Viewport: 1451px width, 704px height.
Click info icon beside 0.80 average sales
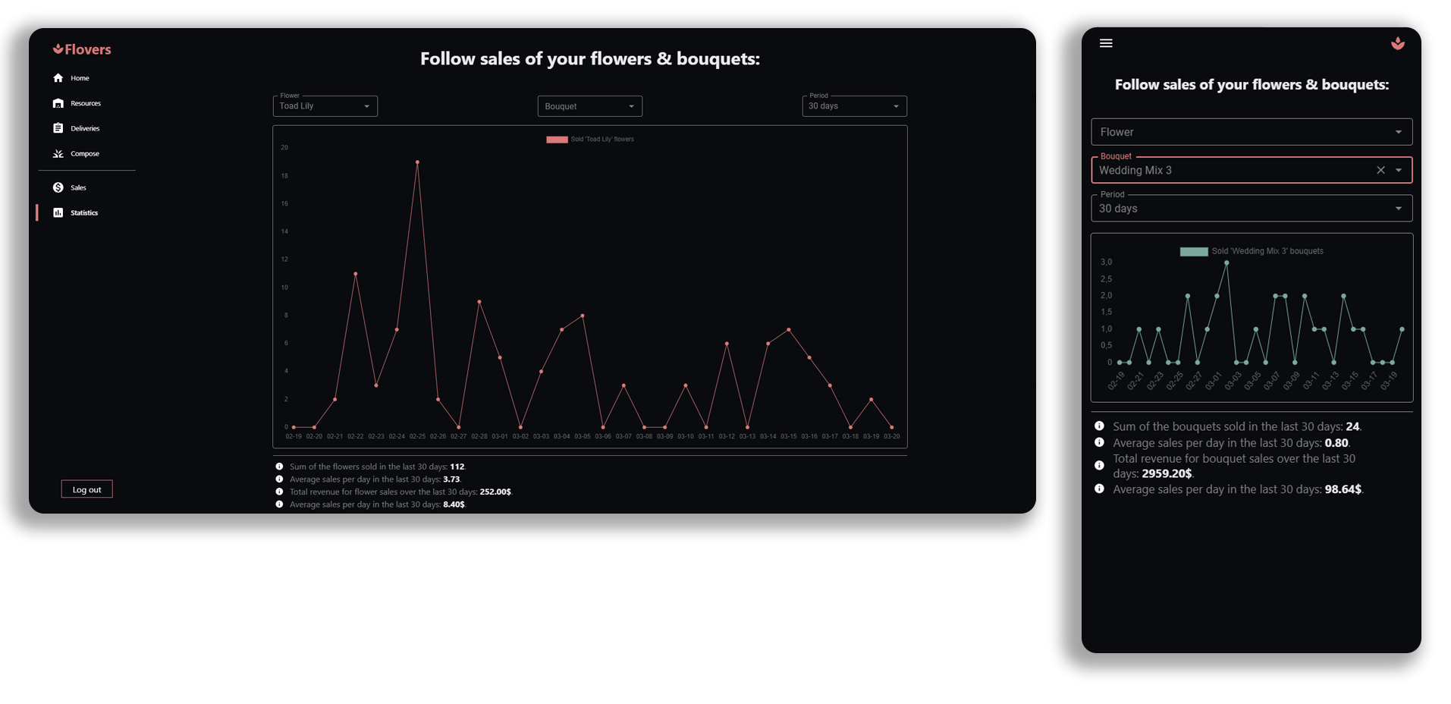pyautogui.click(x=1099, y=442)
